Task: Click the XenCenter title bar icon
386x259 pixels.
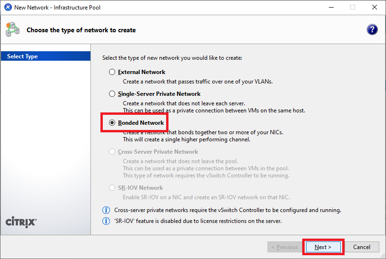Action: point(8,8)
